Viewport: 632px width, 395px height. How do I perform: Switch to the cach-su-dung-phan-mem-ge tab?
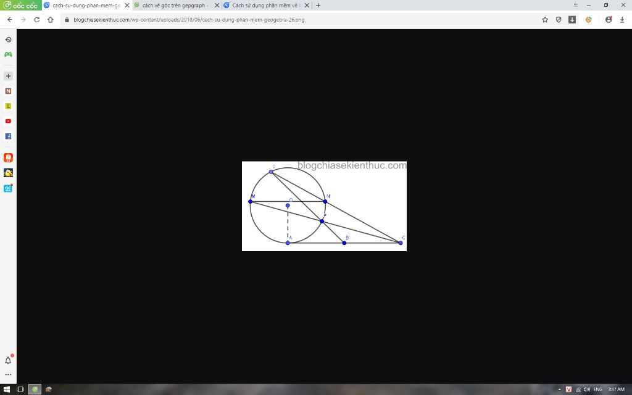(x=86, y=5)
